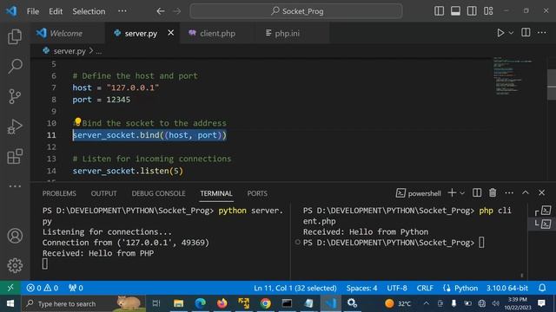Click Ln 11, Col 1 cursor position

click(x=295, y=288)
